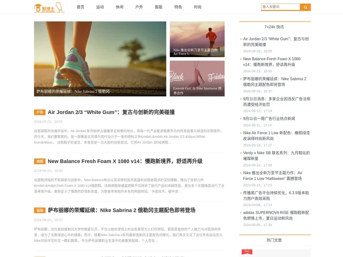Open sidebar news Nike 万圣节 Air Force 1 Halloween

coord(272,176)
